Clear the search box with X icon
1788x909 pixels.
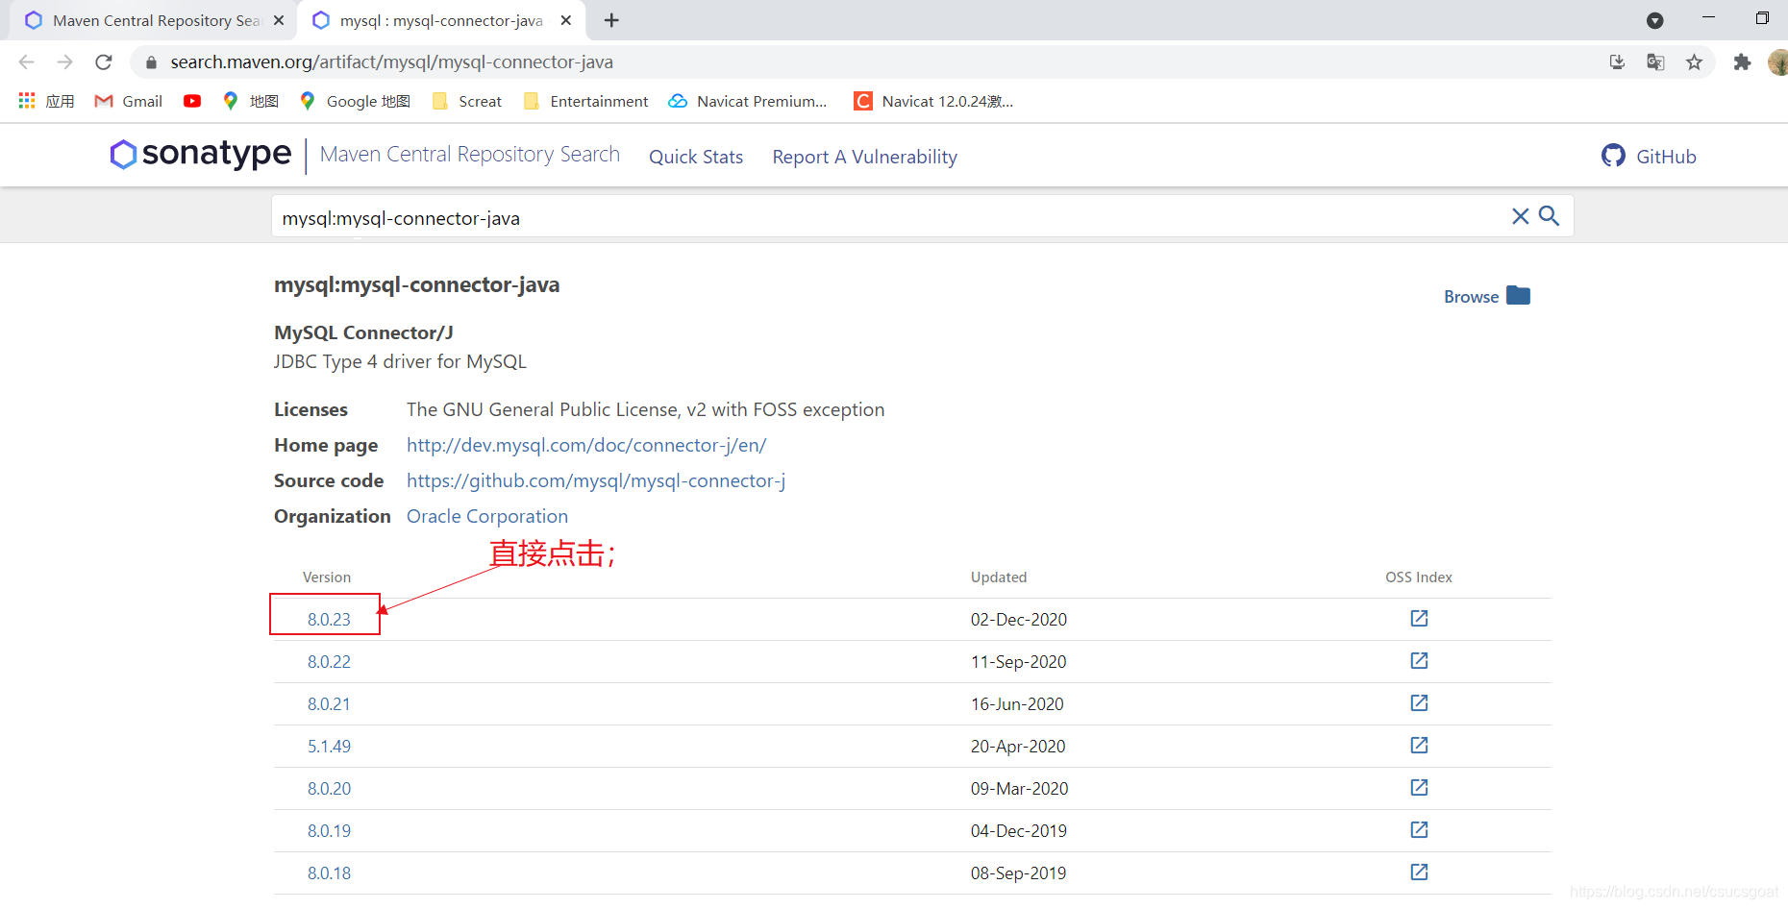coord(1520,216)
